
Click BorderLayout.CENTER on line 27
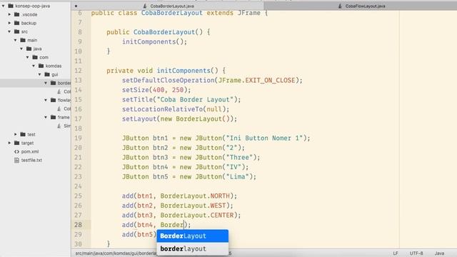tap(197, 215)
